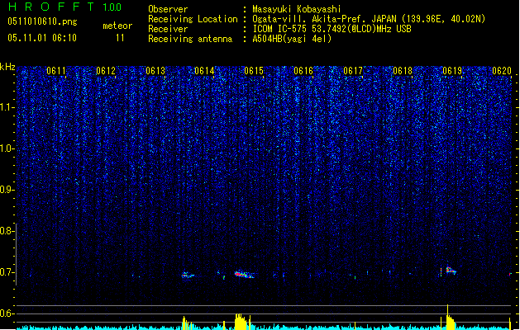The height and width of the screenshot is (330, 520).
Task: Click the 0613 time marker
Action: (155, 71)
